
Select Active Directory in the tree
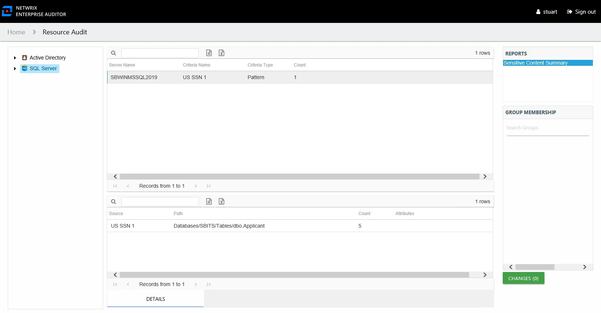click(48, 58)
